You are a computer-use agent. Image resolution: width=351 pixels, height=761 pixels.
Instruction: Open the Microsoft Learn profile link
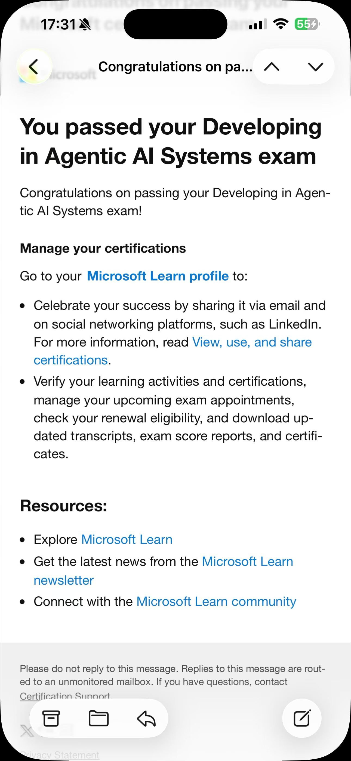click(158, 276)
